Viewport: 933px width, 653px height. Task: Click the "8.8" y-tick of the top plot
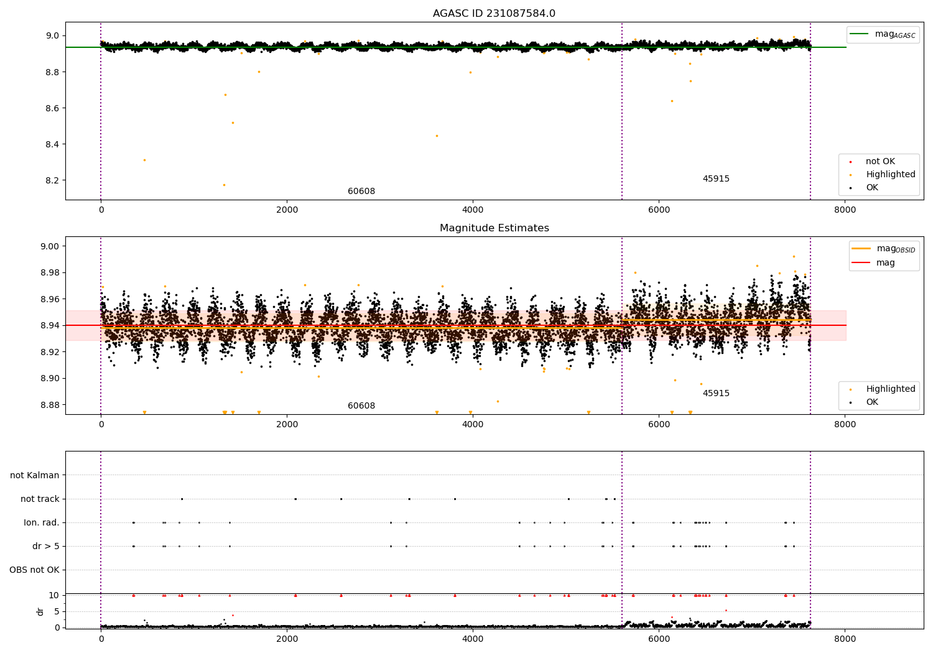coord(52,72)
